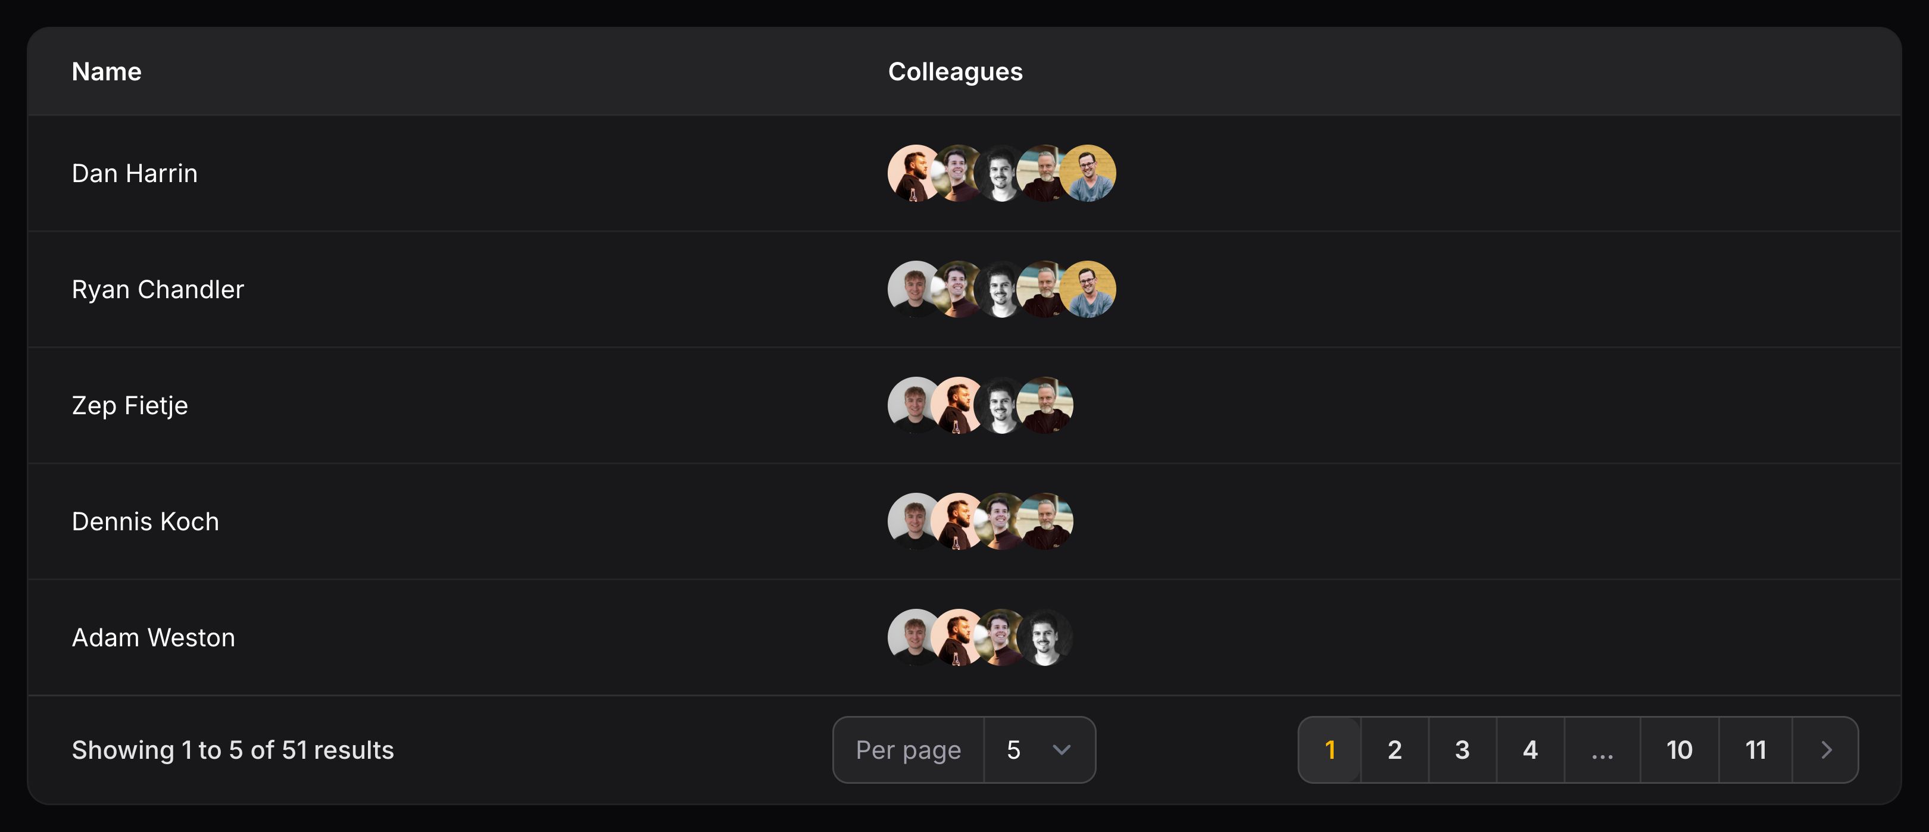Image resolution: width=1929 pixels, height=832 pixels.
Task: Click the last avatar in Dan Harrin's row
Action: (x=1087, y=173)
